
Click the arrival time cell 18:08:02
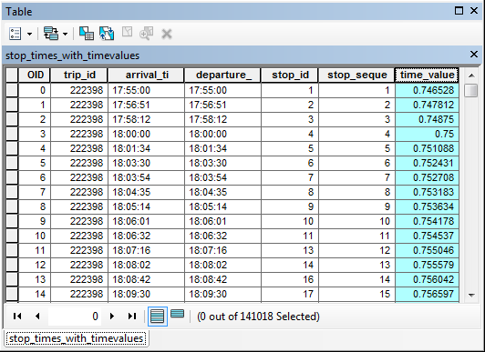click(x=146, y=265)
